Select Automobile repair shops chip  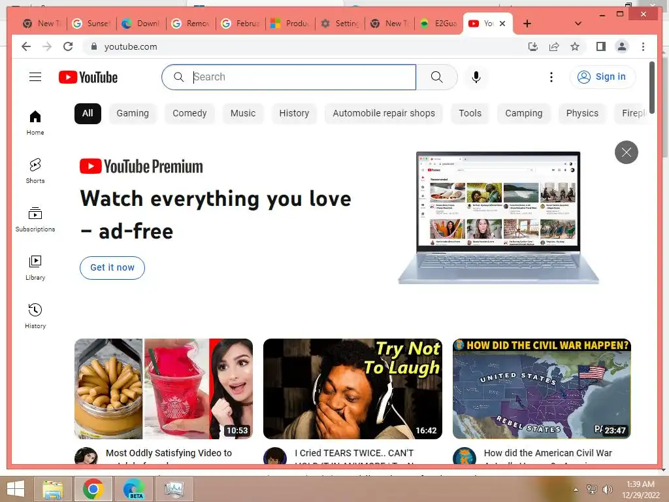coord(383,114)
